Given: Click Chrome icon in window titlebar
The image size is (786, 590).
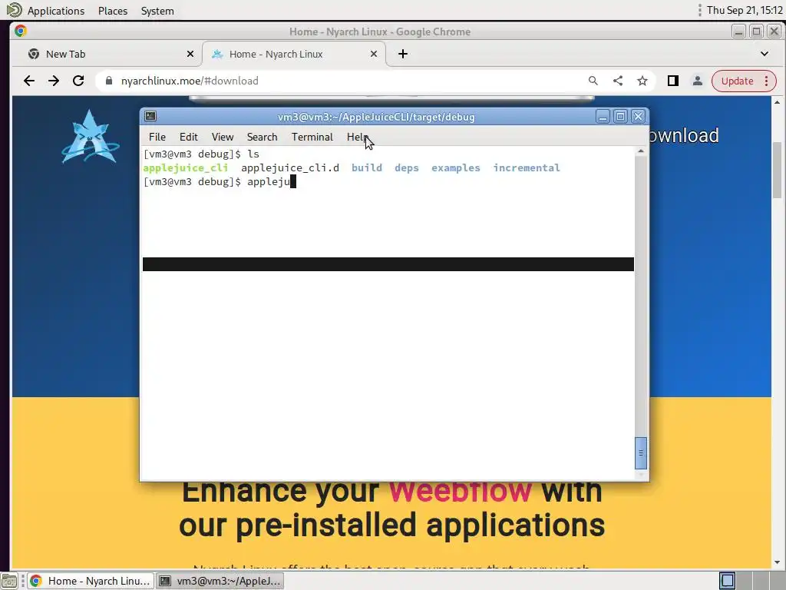Looking at the screenshot, I should [21, 31].
